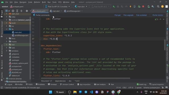Image resolution: width=169 pixels, height=95 pixels.
Task: Click the editor horizontal scrollbar
Action: tap(86, 78)
